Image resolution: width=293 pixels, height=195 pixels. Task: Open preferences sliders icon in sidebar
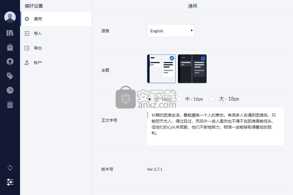pyautogui.click(x=10, y=182)
